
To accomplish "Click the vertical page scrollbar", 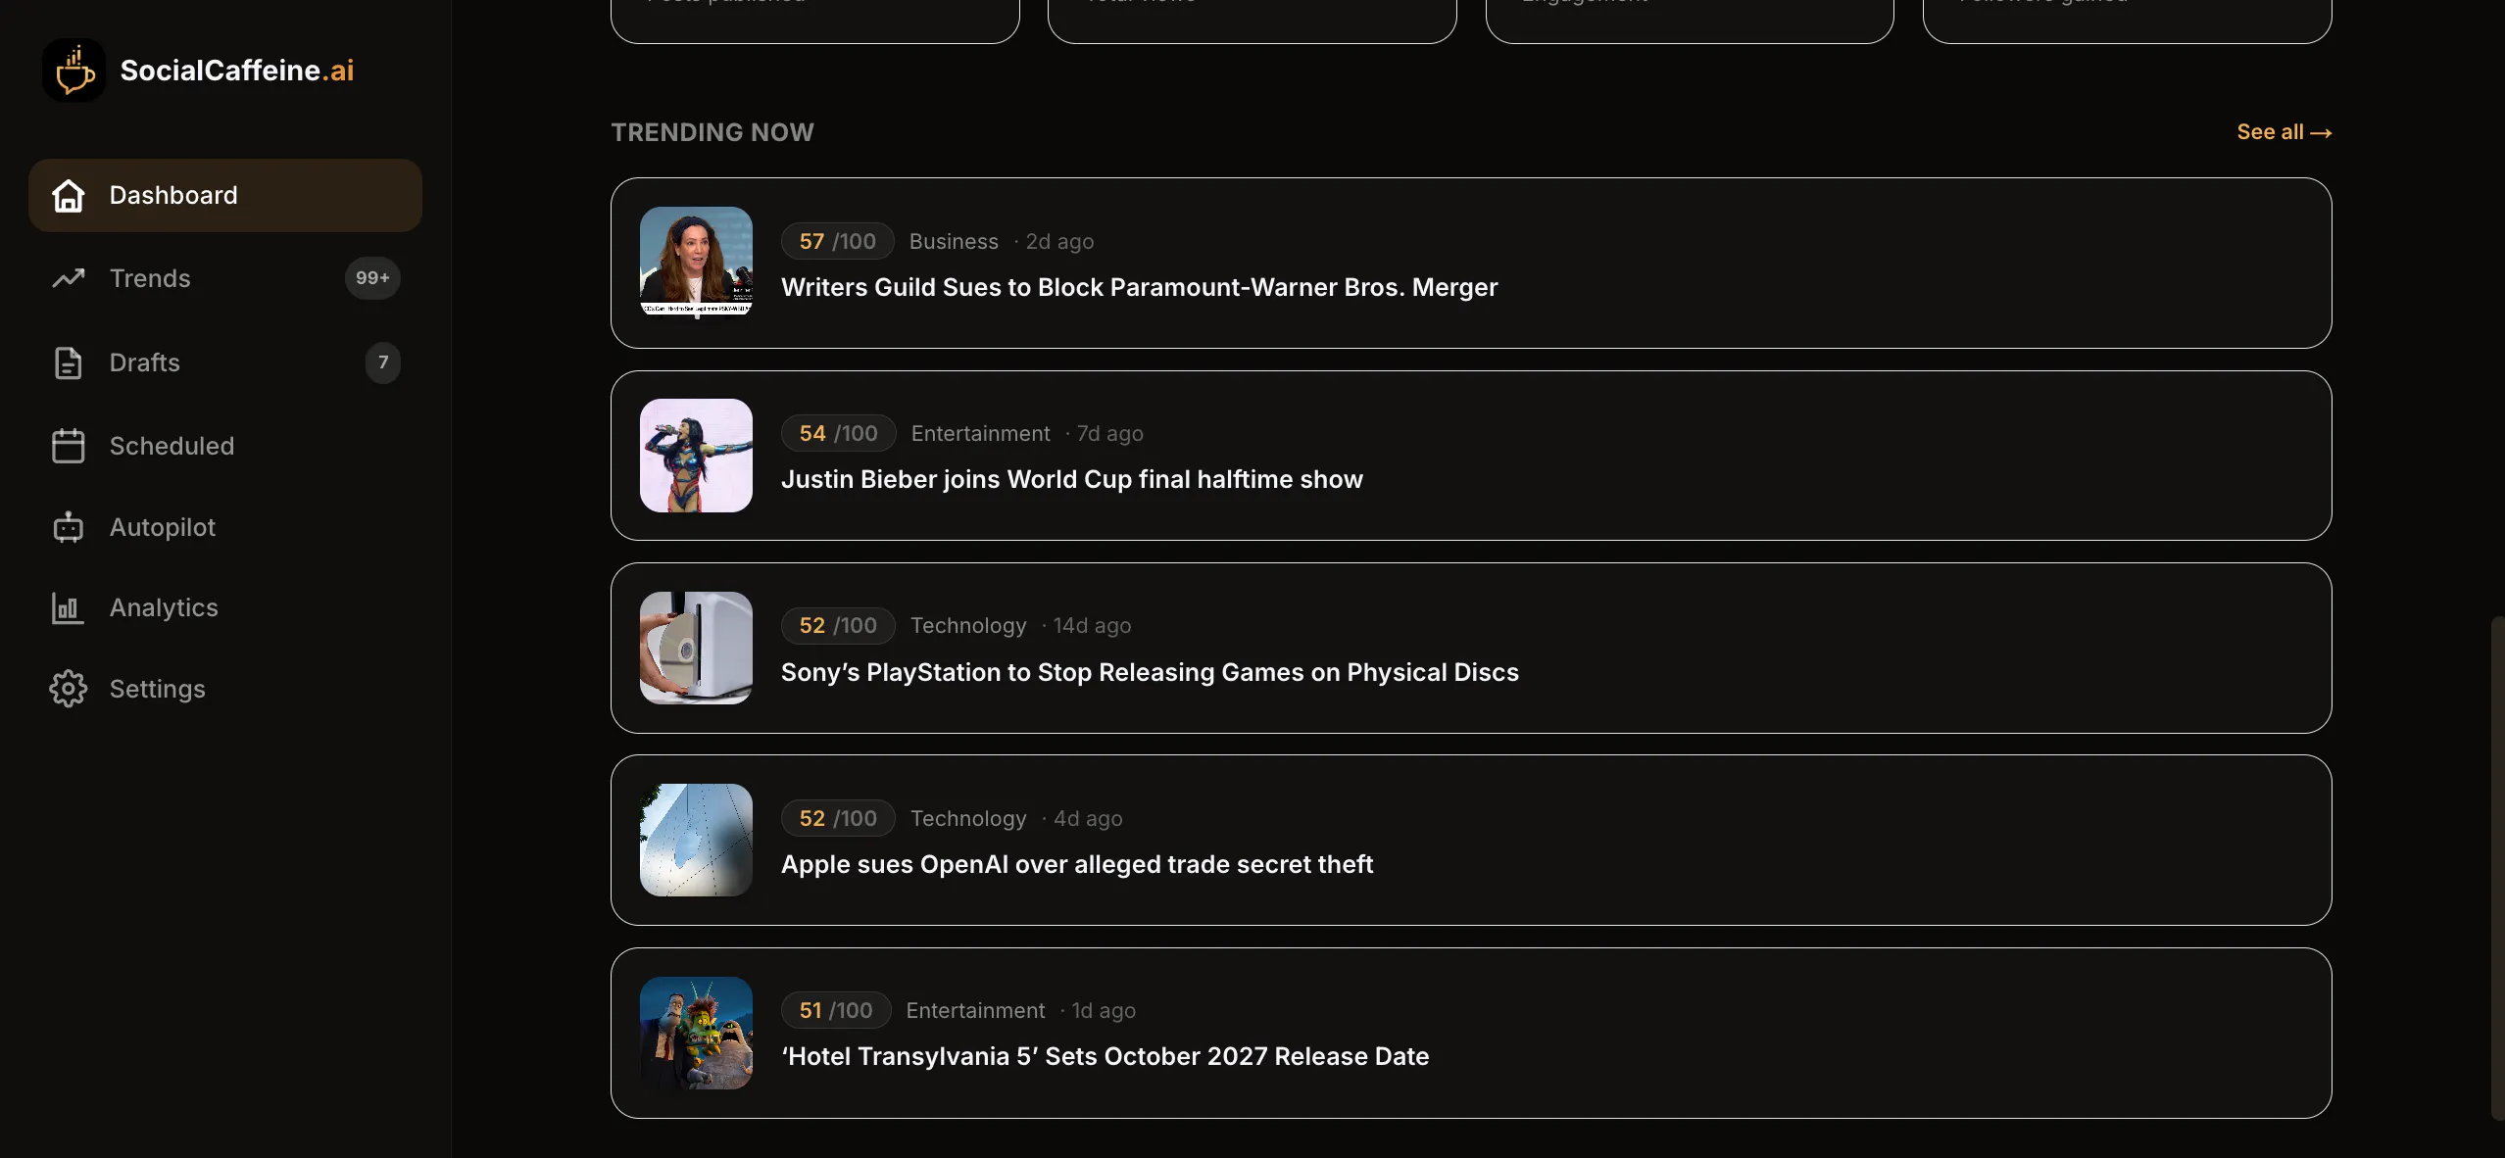I will coord(2497,867).
